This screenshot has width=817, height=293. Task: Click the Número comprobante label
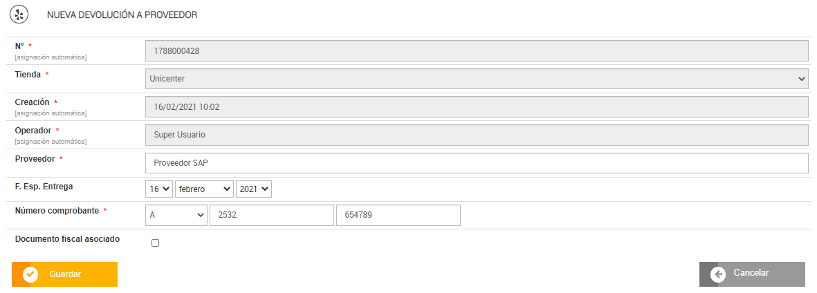point(57,210)
